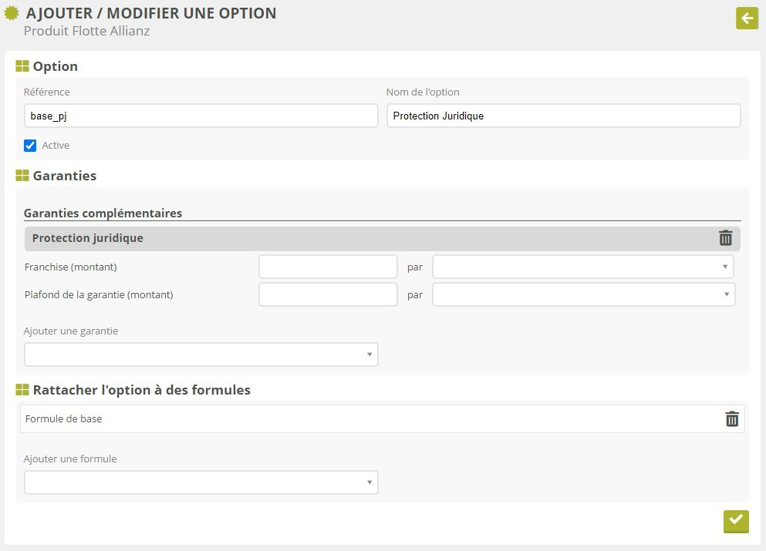The height and width of the screenshot is (551, 766).
Task: Expand the Ajouter une garantie dropdown
Action: pos(201,354)
